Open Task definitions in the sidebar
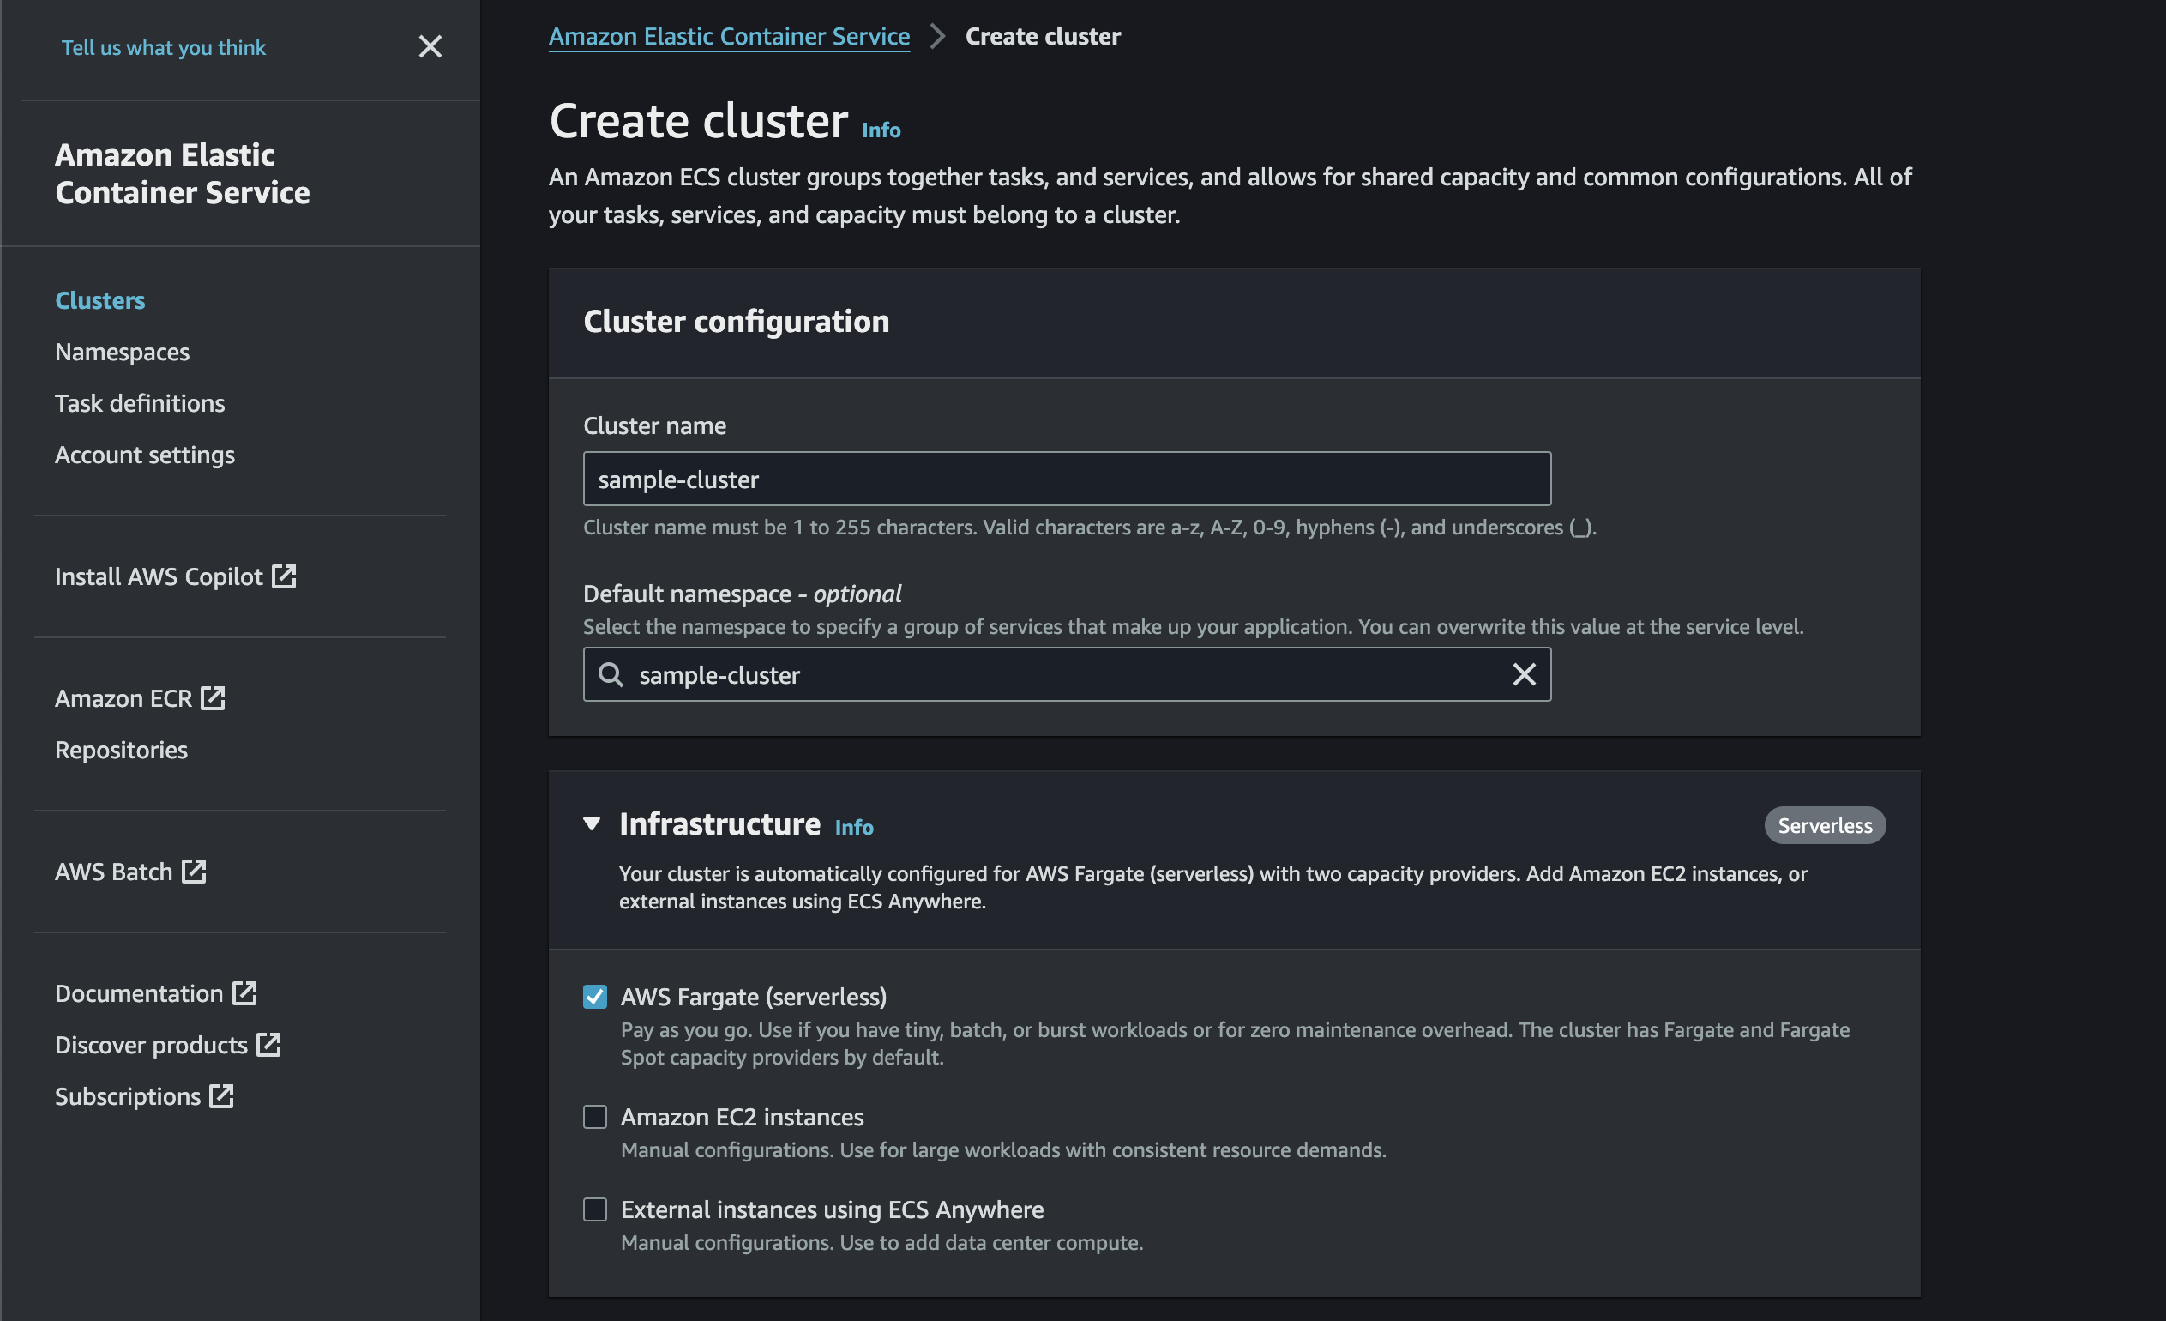 click(140, 403)
